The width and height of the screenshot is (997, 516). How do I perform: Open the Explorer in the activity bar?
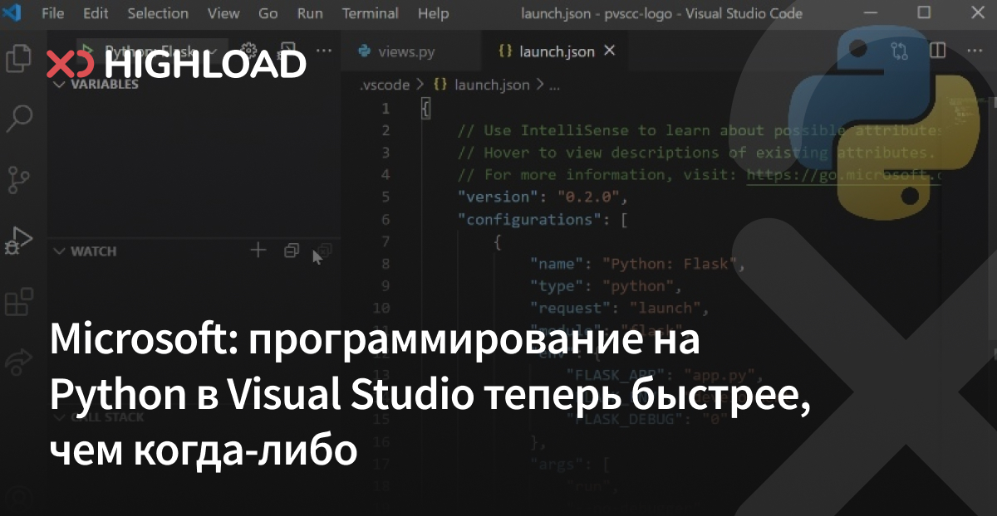click(x=18, y=60)
